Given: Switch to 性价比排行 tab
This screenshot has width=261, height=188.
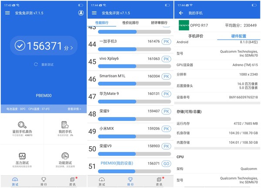Looking at the screenshot, I should pos(130,23).
